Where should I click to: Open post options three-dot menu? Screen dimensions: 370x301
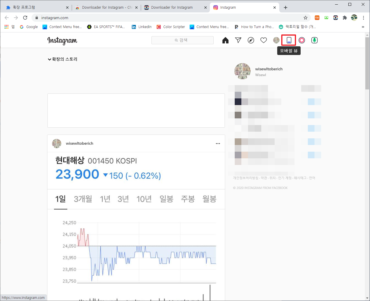coord(218,144)
